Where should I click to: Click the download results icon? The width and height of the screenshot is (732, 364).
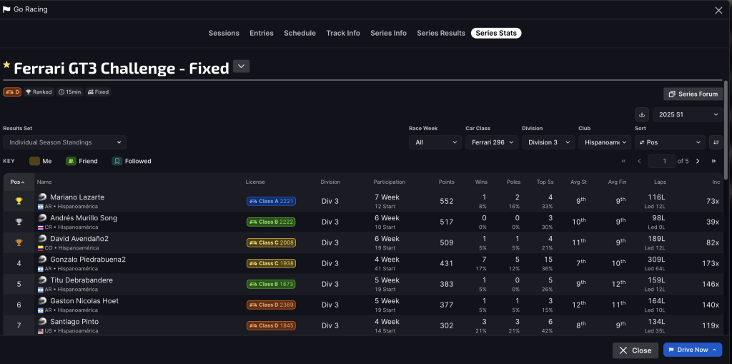click(x=641, y=114)
